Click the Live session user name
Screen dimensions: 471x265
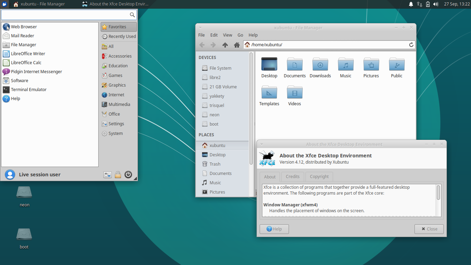(x=40, y=175)
